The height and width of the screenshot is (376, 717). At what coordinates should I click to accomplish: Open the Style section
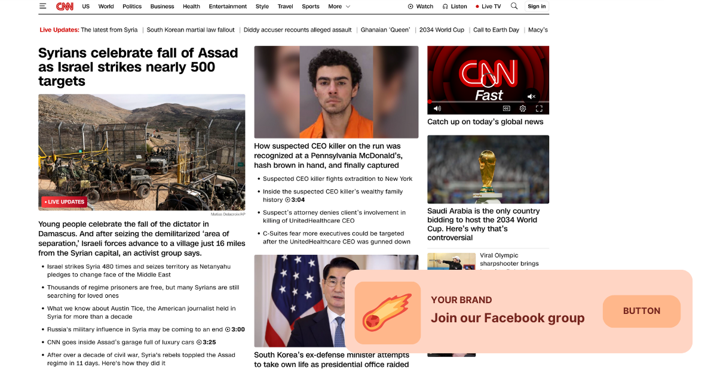262,7
